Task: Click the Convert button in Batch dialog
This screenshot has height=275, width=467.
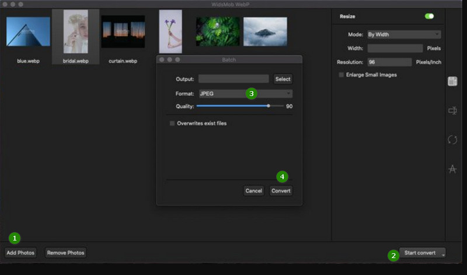Action: [281, 191]
